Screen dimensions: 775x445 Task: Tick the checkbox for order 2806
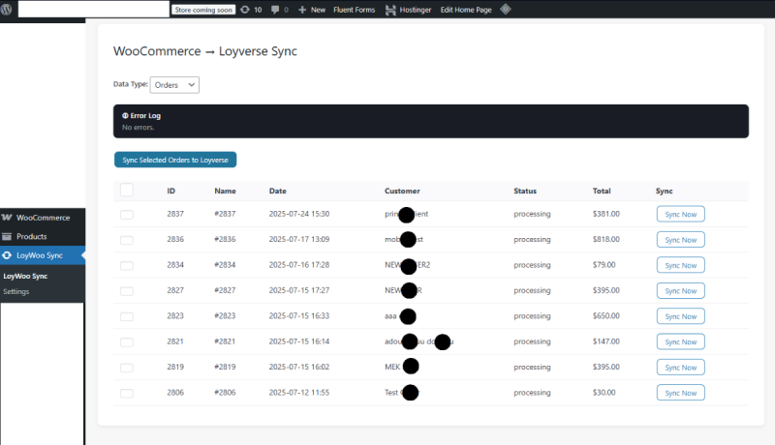pos(127,393)
